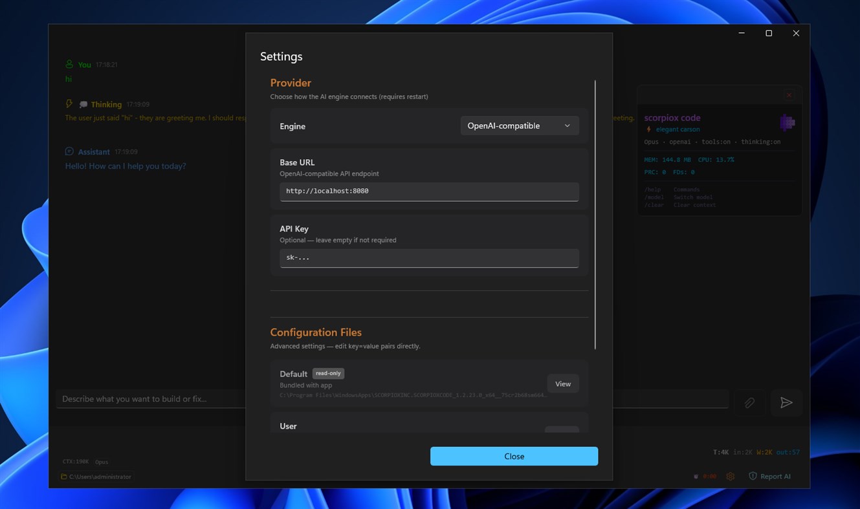Click the 'Hello! How can I help you today?' message
This screenshot has width=860, height=509.
pyautogui.click(x=126, y=166)
